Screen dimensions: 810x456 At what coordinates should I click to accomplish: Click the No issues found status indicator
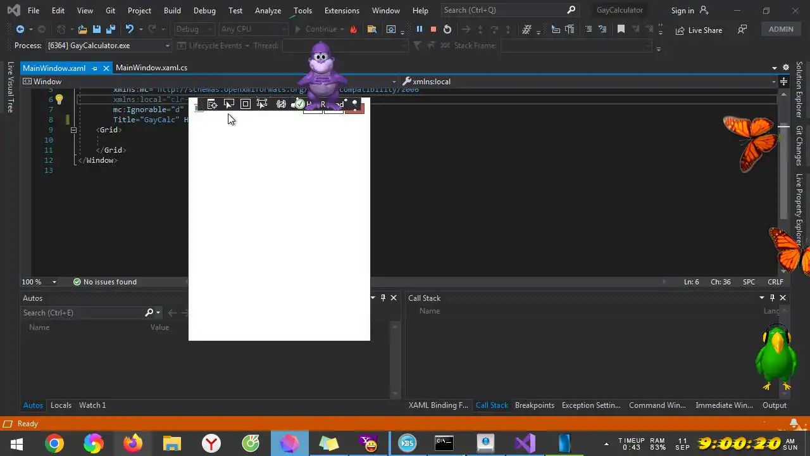pos(104,282)
